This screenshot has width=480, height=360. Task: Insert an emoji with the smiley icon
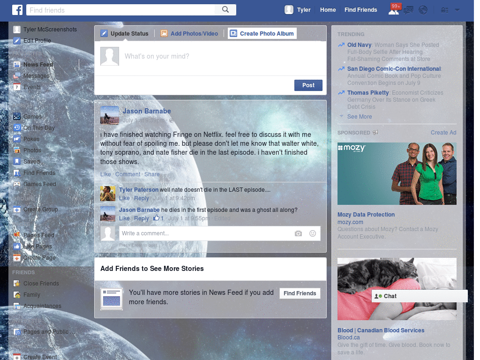click(312, 233)
